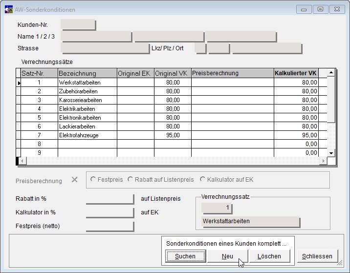The width and height of the screenshot is (350, 273).
Task: Select the Karosseriearbeiten row
Action: [x=172, y=100]
